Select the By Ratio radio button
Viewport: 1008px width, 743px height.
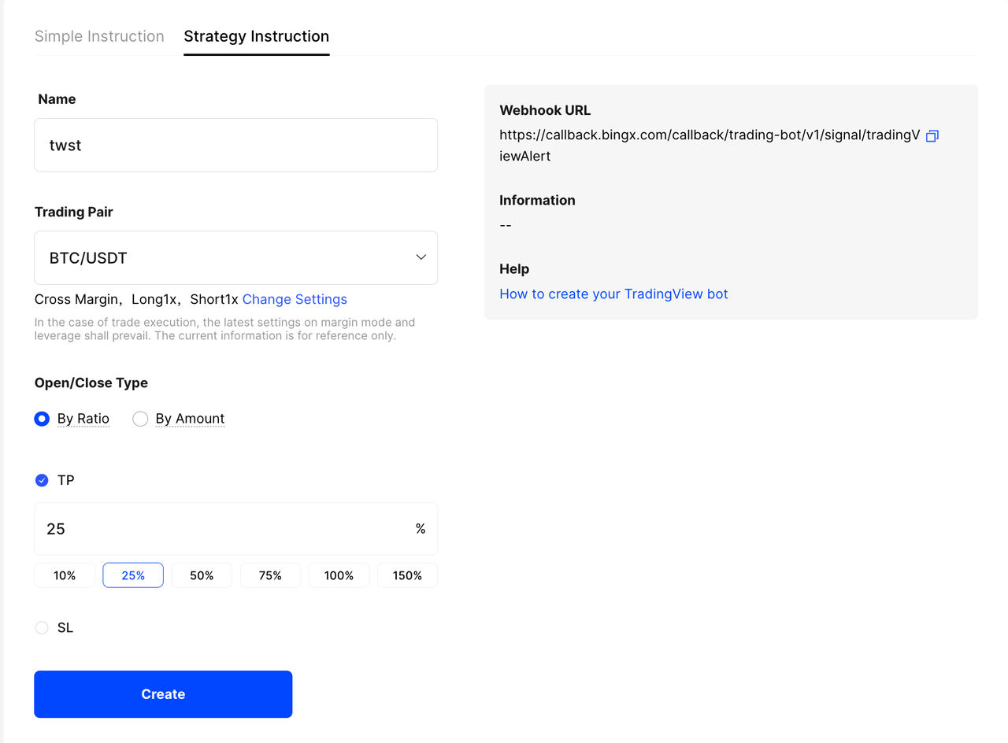[x=42, y=419]
